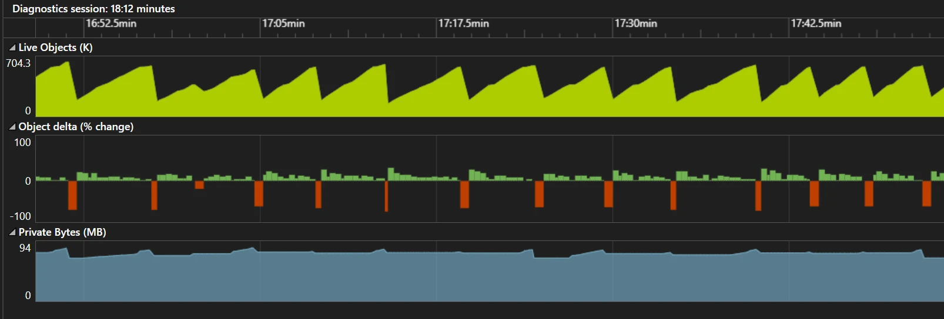Click the Diagnostics session duration header text

93,9
